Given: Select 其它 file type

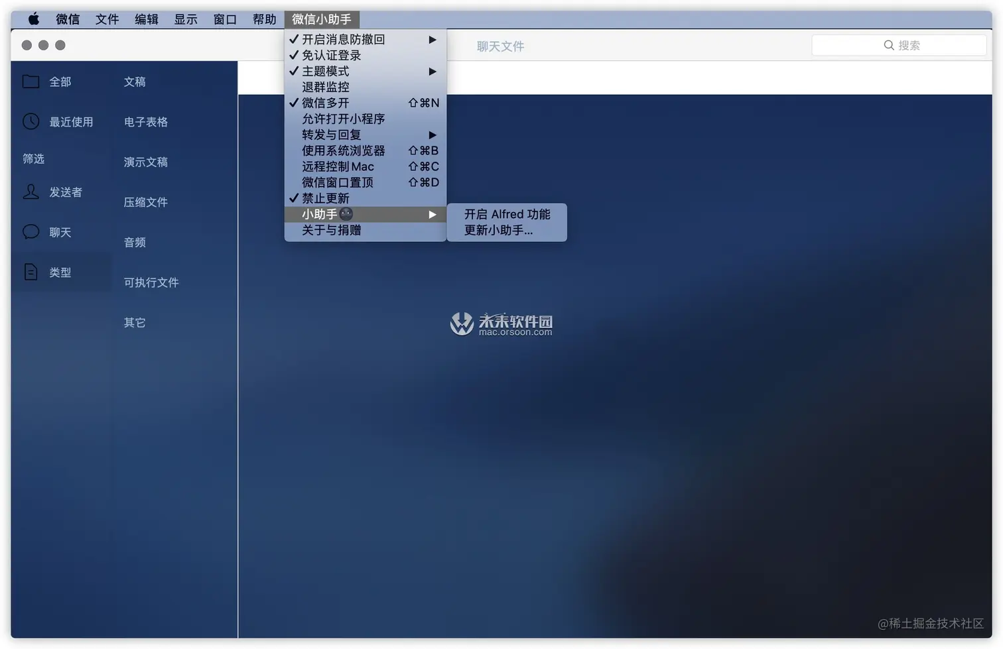Looking at the screenshot, I should point(135,322).
